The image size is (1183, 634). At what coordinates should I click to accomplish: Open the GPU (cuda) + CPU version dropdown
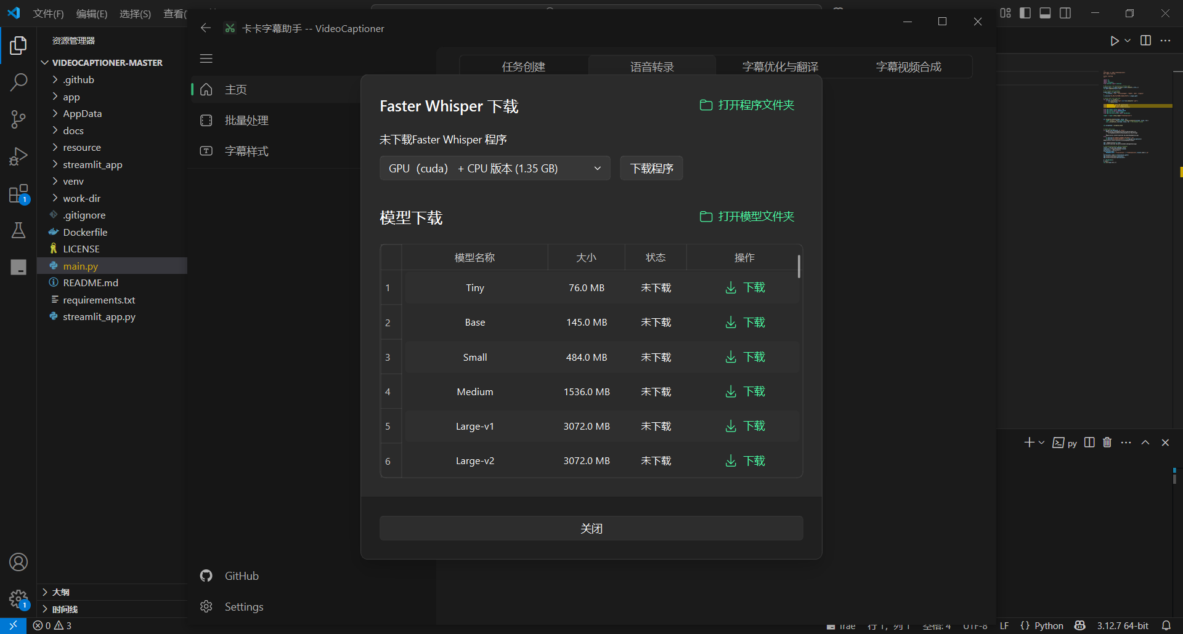coord(495,169)
